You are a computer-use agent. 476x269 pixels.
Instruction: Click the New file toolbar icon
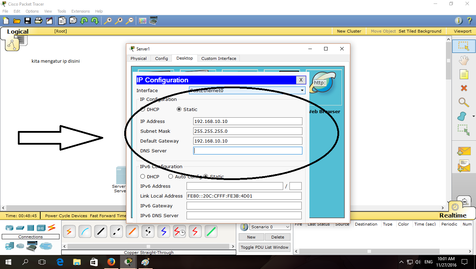(6, 21)
